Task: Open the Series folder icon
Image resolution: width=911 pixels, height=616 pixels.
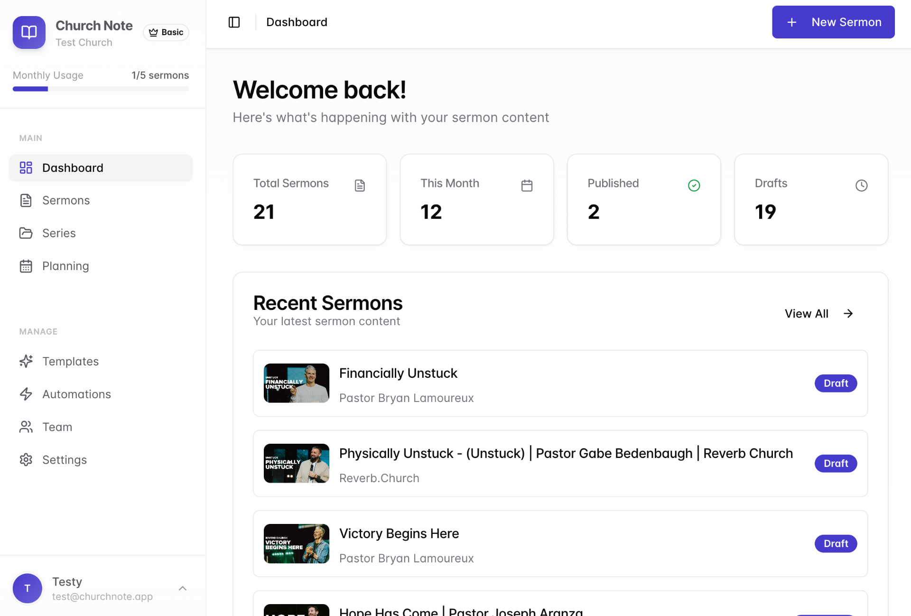Action: (26, 233)
